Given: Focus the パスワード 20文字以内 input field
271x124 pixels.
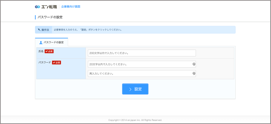Looking at the screenshot, I should click(142, 64).
